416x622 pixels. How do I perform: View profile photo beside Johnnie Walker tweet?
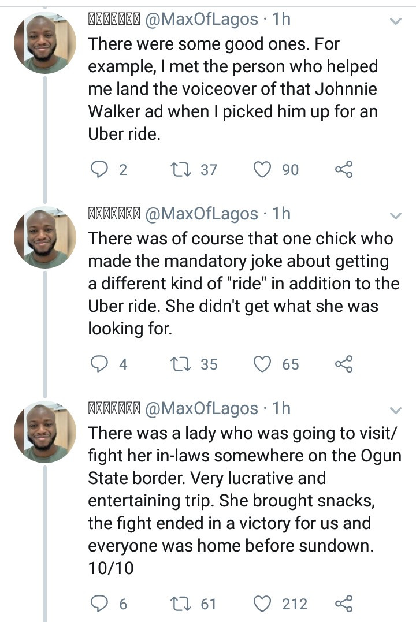tap(45, 43)
